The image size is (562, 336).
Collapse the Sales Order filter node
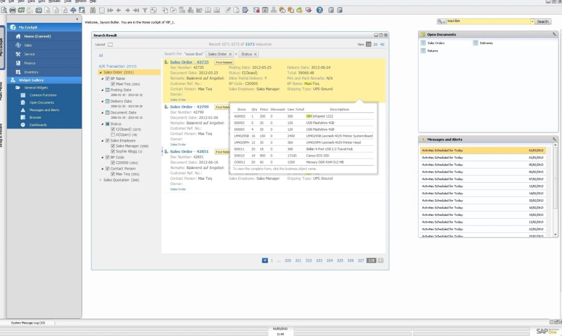coord(101,72)
